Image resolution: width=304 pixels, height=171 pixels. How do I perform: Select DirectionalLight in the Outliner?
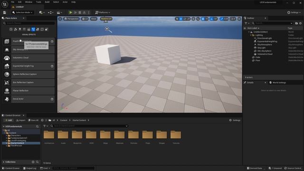coord(265,38)
